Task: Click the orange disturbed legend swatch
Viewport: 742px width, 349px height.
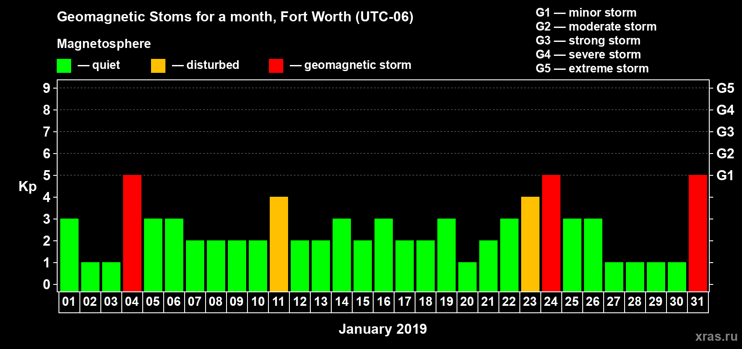Action: coord(158,66)
